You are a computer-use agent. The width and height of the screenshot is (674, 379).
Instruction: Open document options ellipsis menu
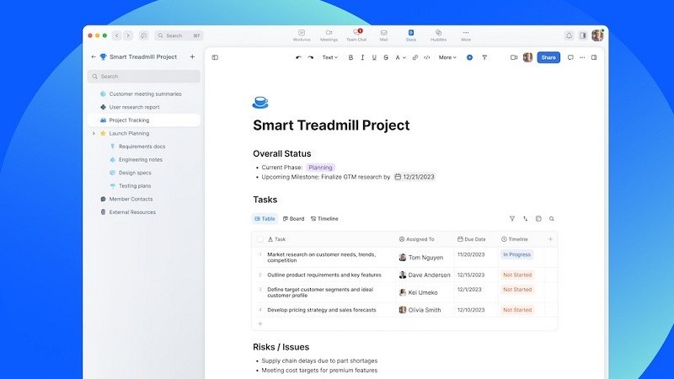coord(582,57)
